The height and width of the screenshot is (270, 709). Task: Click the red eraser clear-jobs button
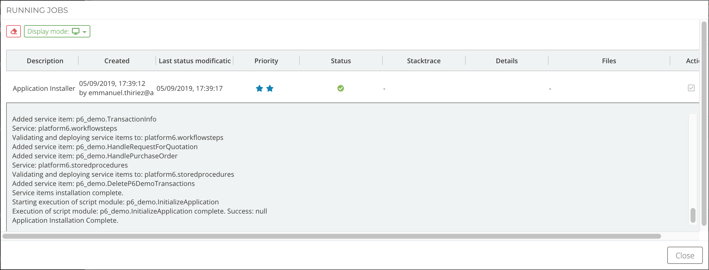click(x=14, y=31)
